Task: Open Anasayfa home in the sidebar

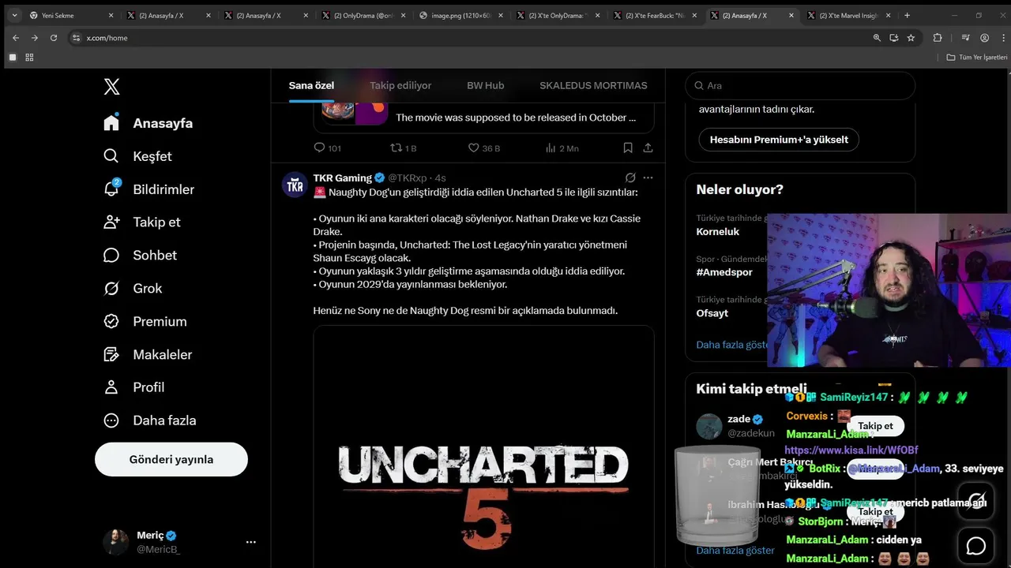Action: pos(148,123)
